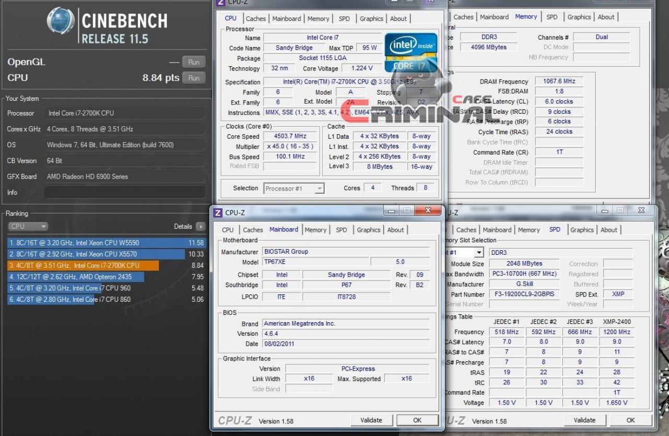
Task: Open Graphics tab in CPU-Z Mainboard window
Action: pos(369,230)
